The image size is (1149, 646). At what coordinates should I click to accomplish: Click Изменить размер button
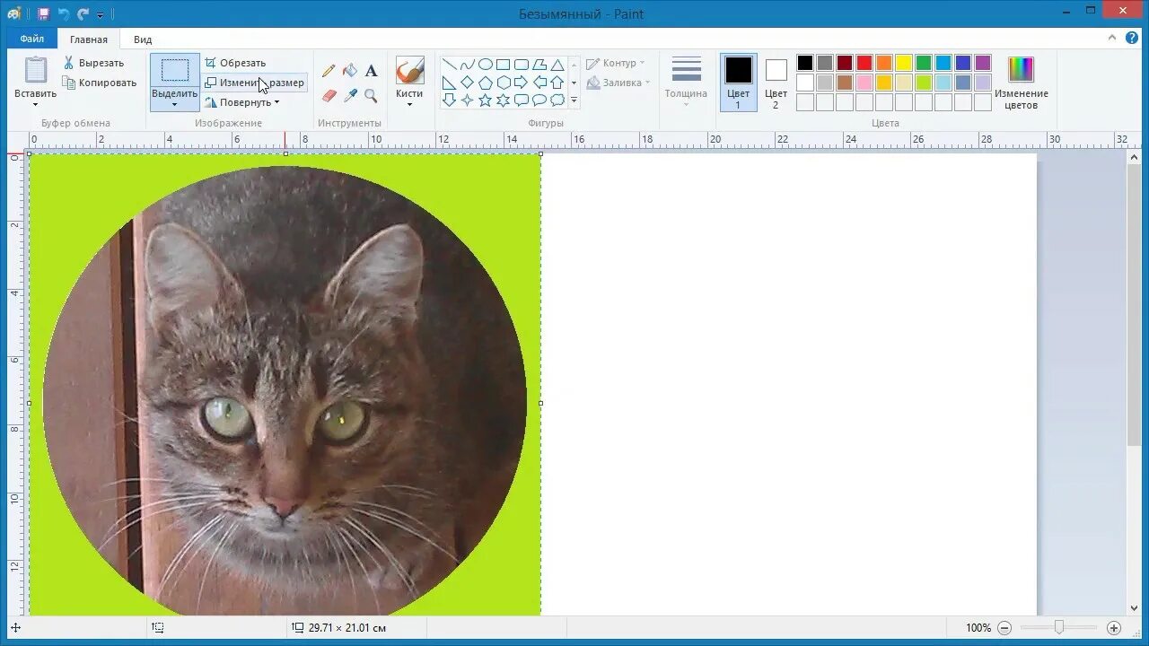click(254, 83)
